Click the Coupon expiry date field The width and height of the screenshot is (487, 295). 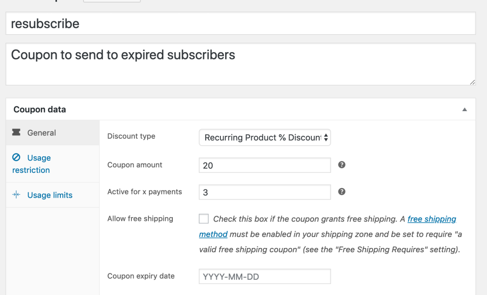pyautogui.click(x=265, y=276)
